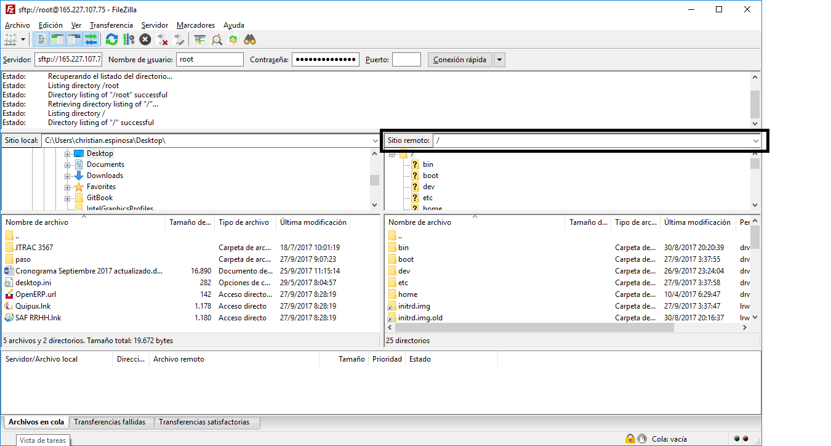
Task: Click the Vista de tareas taskbar button
Action: coord(42,440)
